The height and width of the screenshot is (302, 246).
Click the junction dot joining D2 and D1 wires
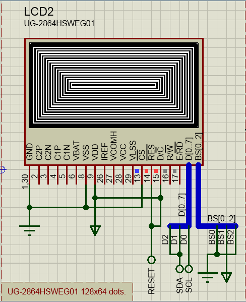179,255
